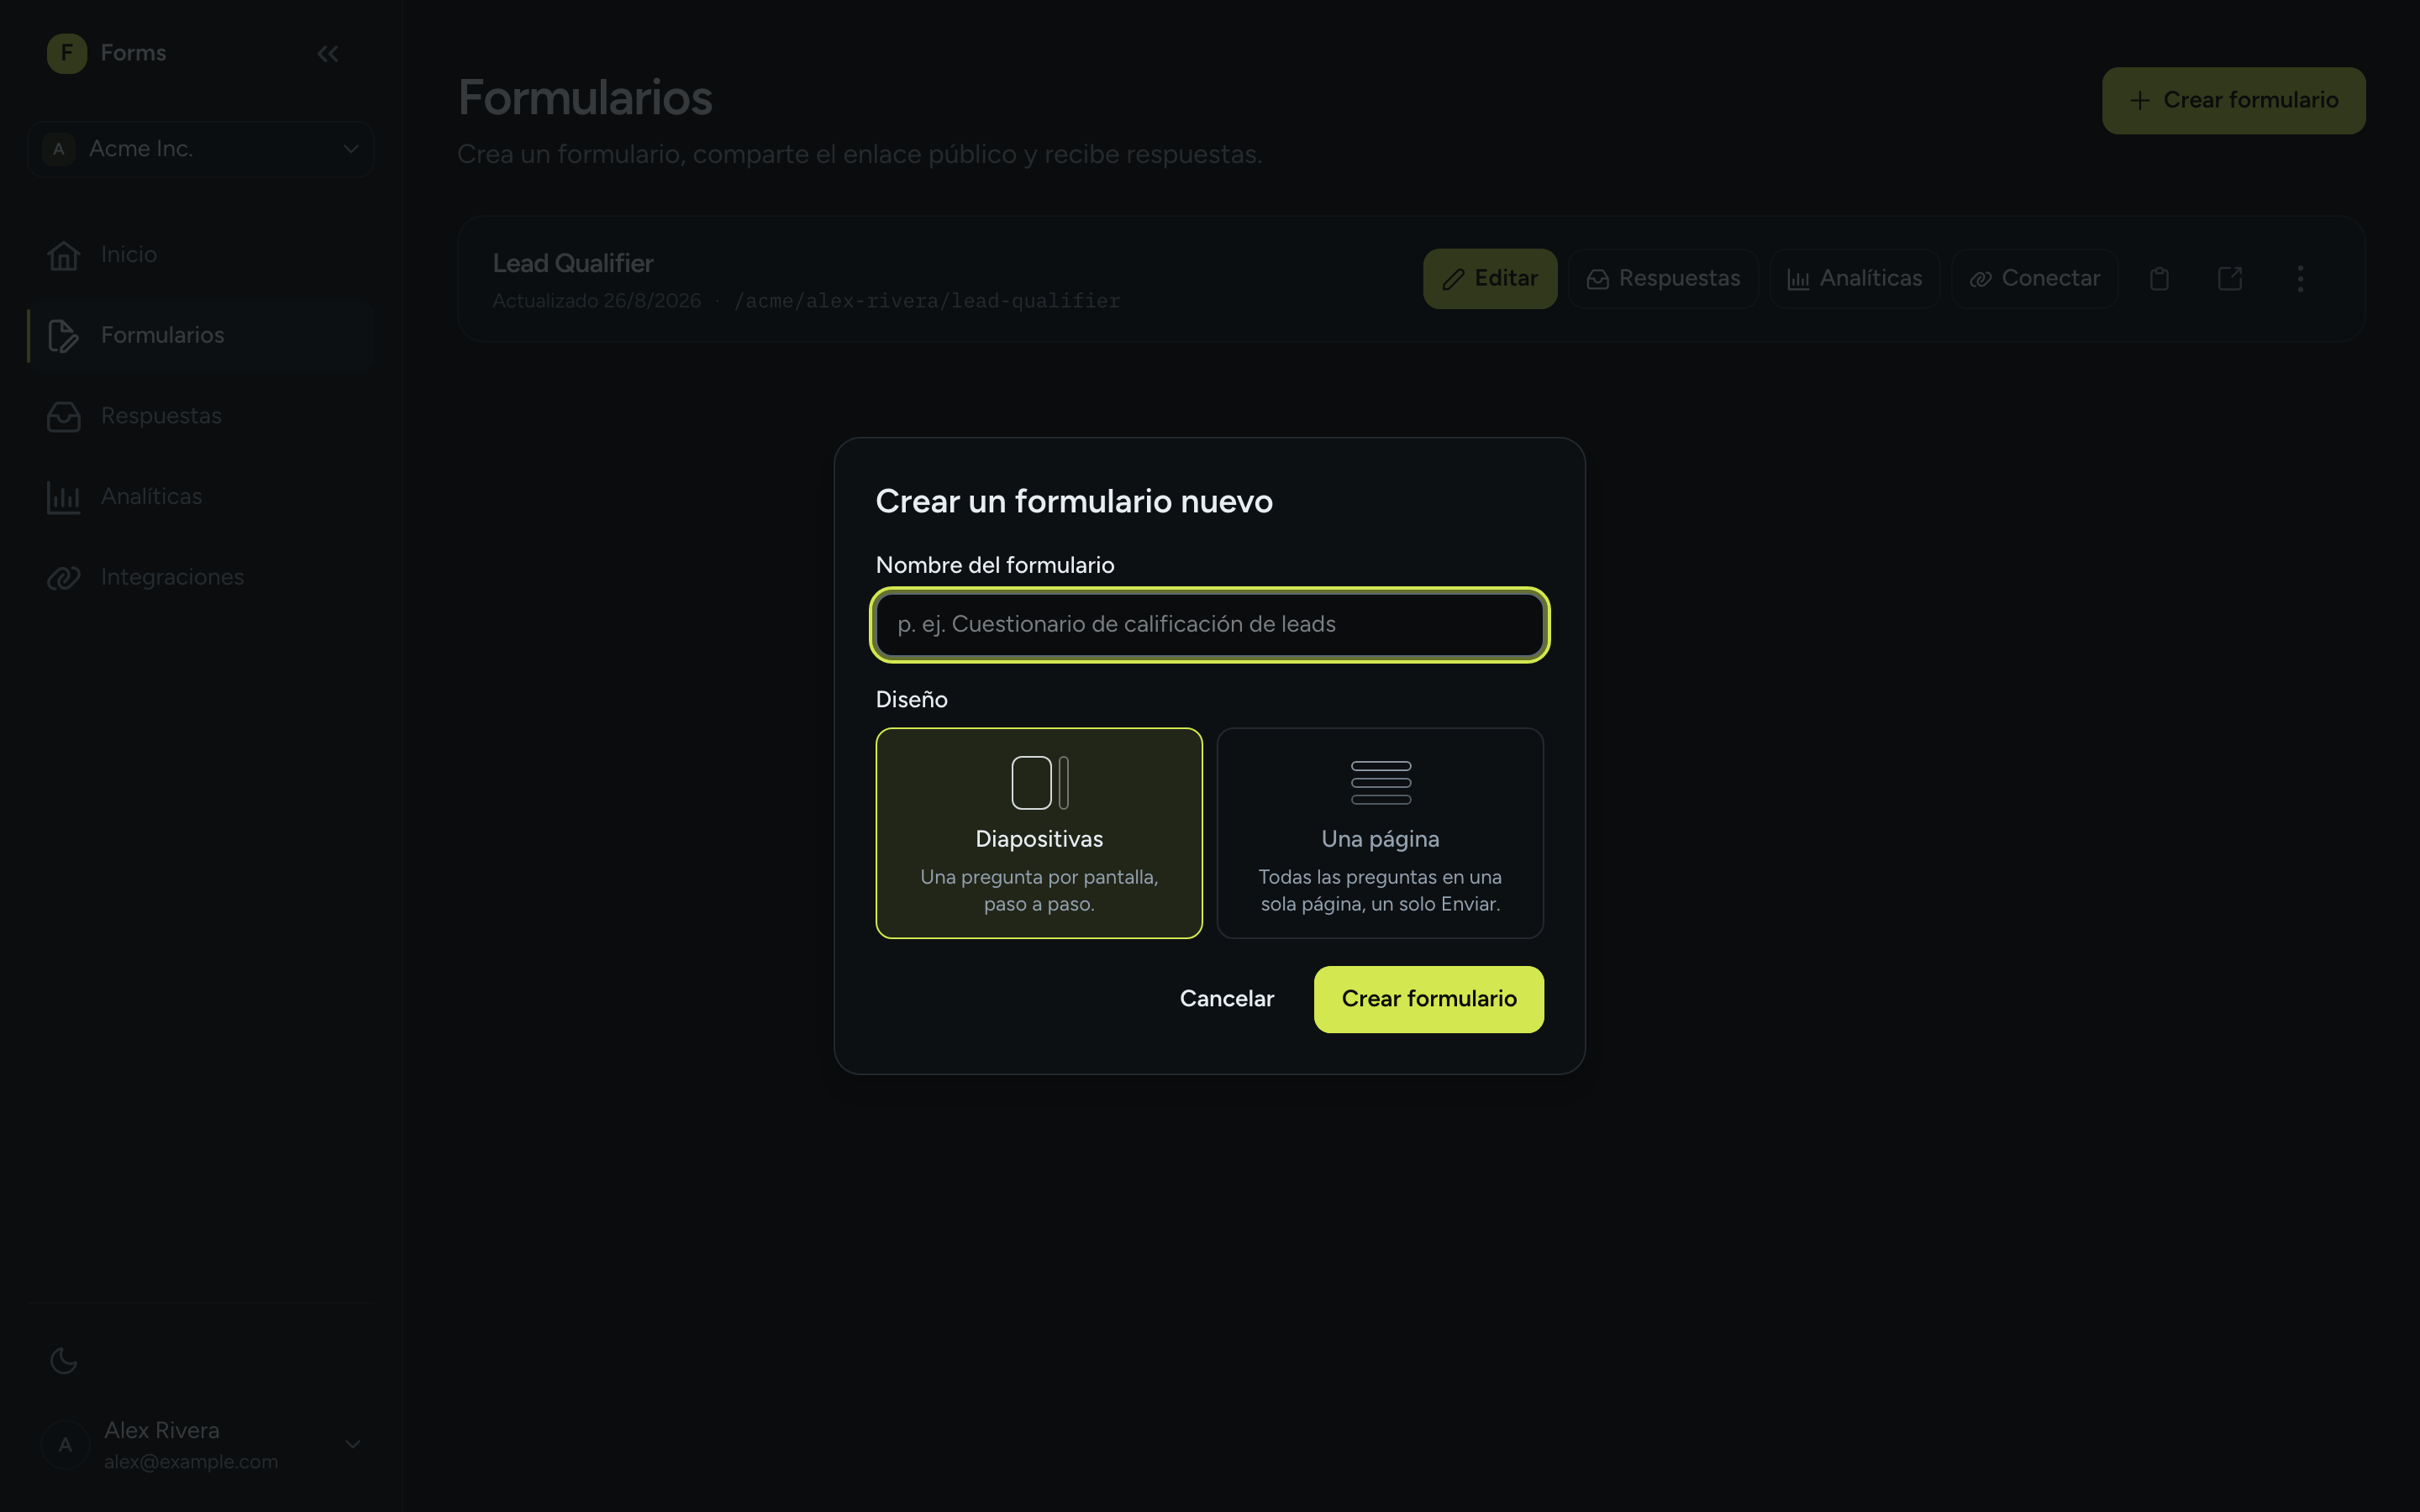Open the Acme Inc. workspace dropdown
The height and width of the screenshot is (1512, 2420).
(201, 149)
